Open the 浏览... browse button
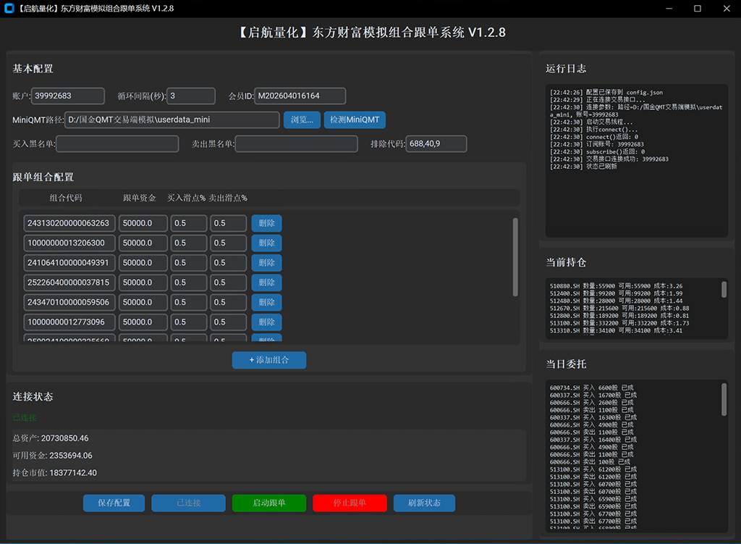 [302, 120]
